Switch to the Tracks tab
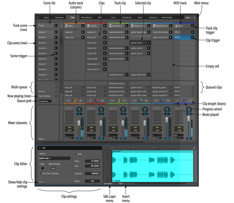Image resolution: width=234 pixels, height=203 pixels. coord(46,18)
